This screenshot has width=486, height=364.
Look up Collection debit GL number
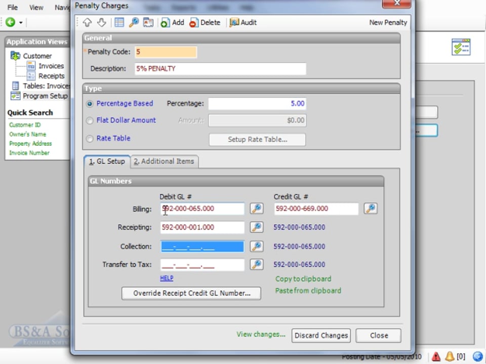(257, 246)
